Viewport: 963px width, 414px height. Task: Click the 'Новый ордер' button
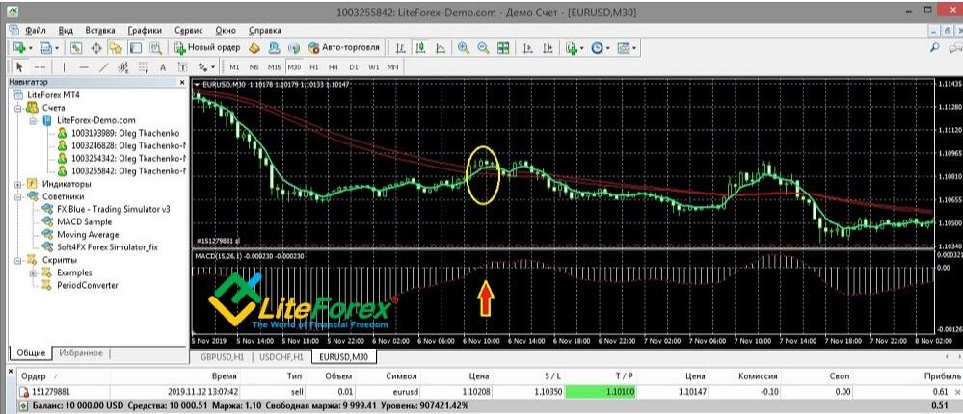pos(207,47)
